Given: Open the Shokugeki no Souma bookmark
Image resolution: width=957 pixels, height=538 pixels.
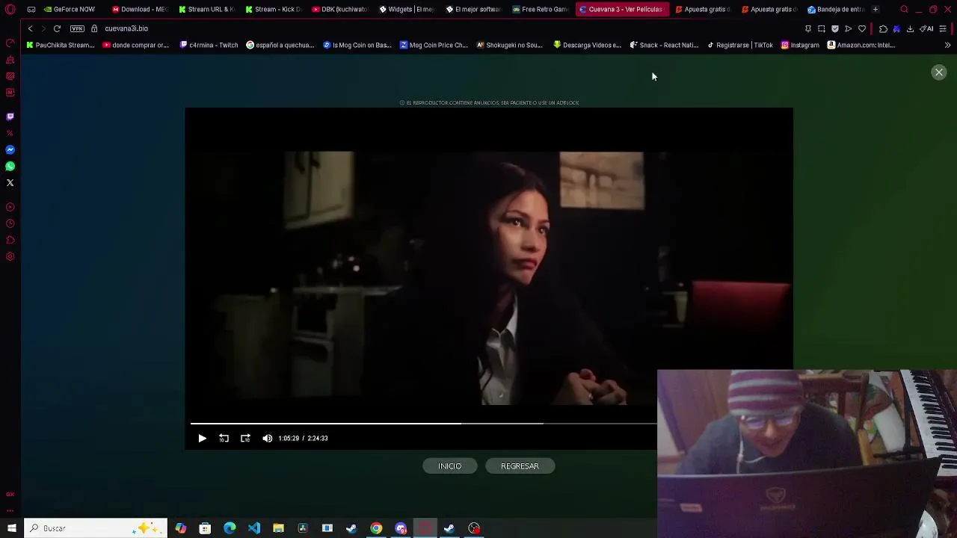Looking at the screenshot, I should (510, 45).
